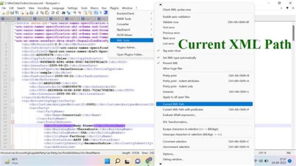
Task: Collapse the cac:AccountingSupplierParty fold marker
Action: click(x=12, y=101)
